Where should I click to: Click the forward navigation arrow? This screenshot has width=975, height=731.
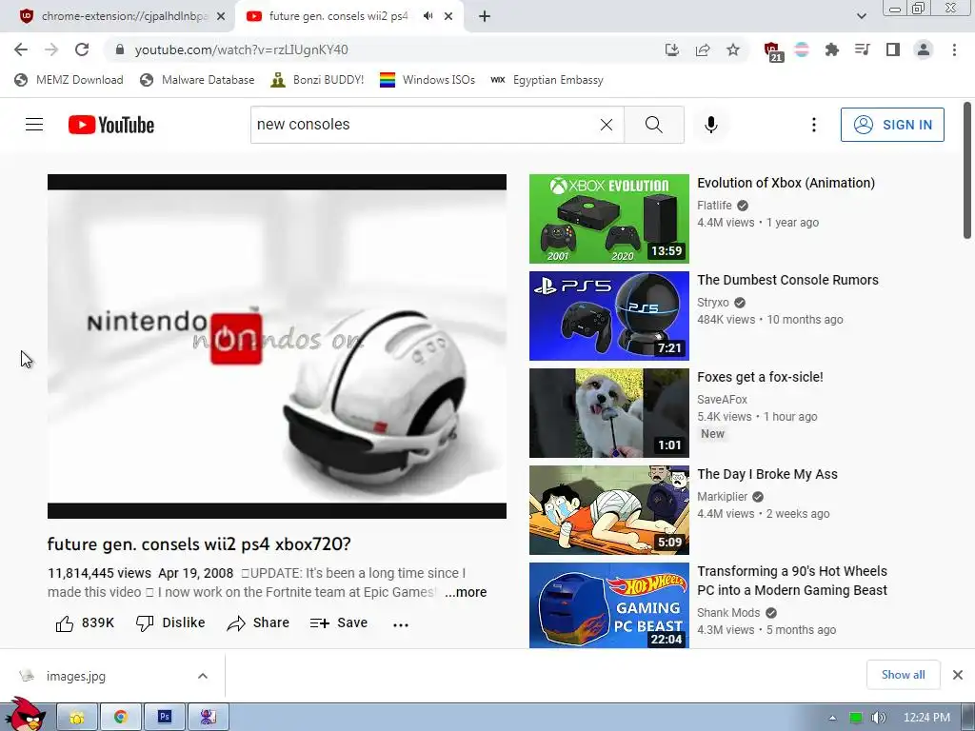pos(51,49)
